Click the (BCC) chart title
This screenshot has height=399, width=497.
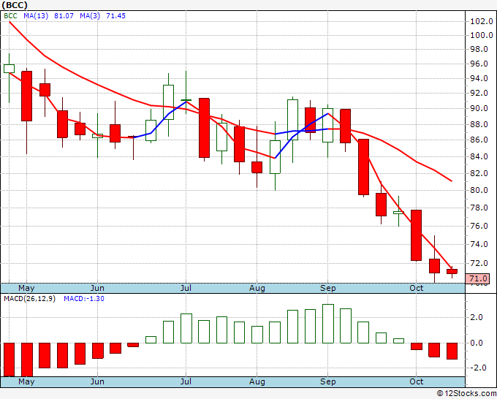[15, 5]
